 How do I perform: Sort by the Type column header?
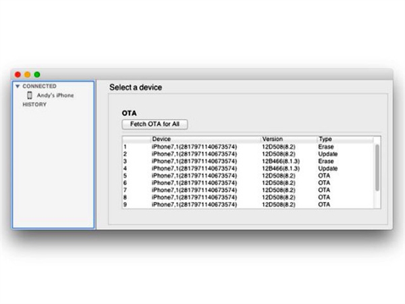tap(325, 139)
